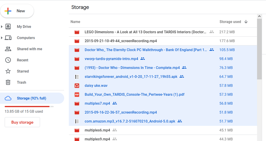Click the Buy storage button
Image resolution: width=266 pixels, height=141 pixels.
click(x=22, y=122)
